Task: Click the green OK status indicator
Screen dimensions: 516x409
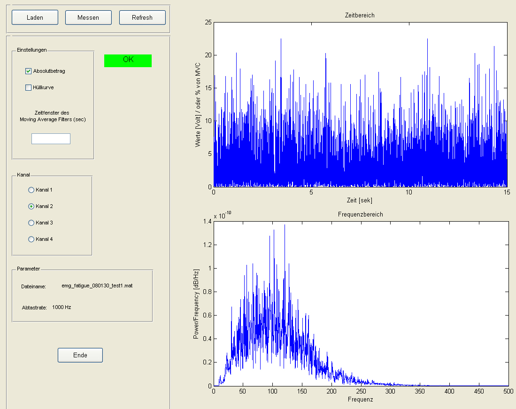Action: pos(128,61)
